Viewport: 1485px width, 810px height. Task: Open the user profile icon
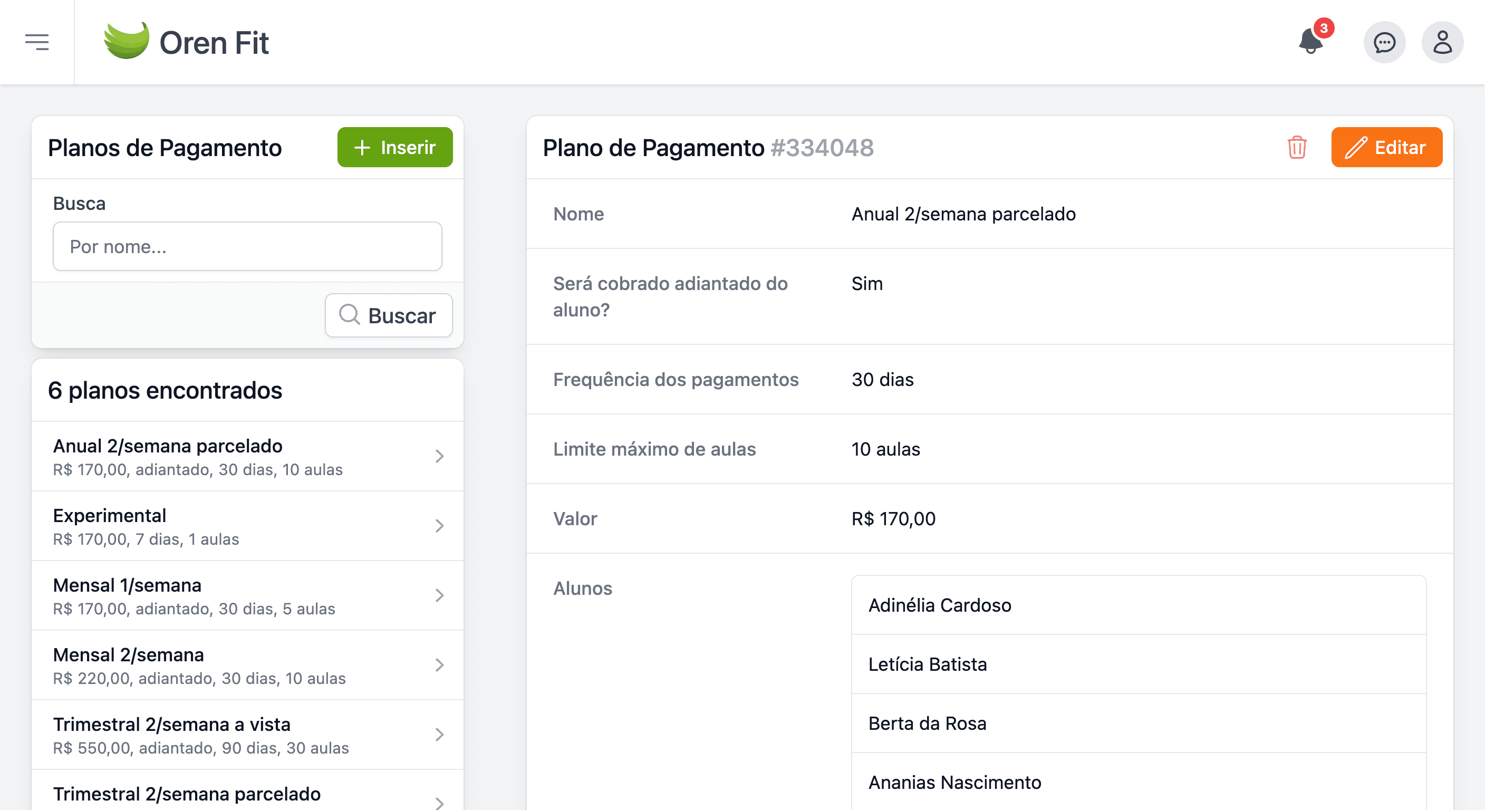1442,42
